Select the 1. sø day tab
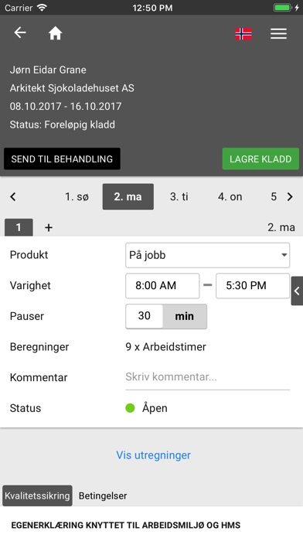The width and height of the screenshot is (303, 538). [77, 196]
